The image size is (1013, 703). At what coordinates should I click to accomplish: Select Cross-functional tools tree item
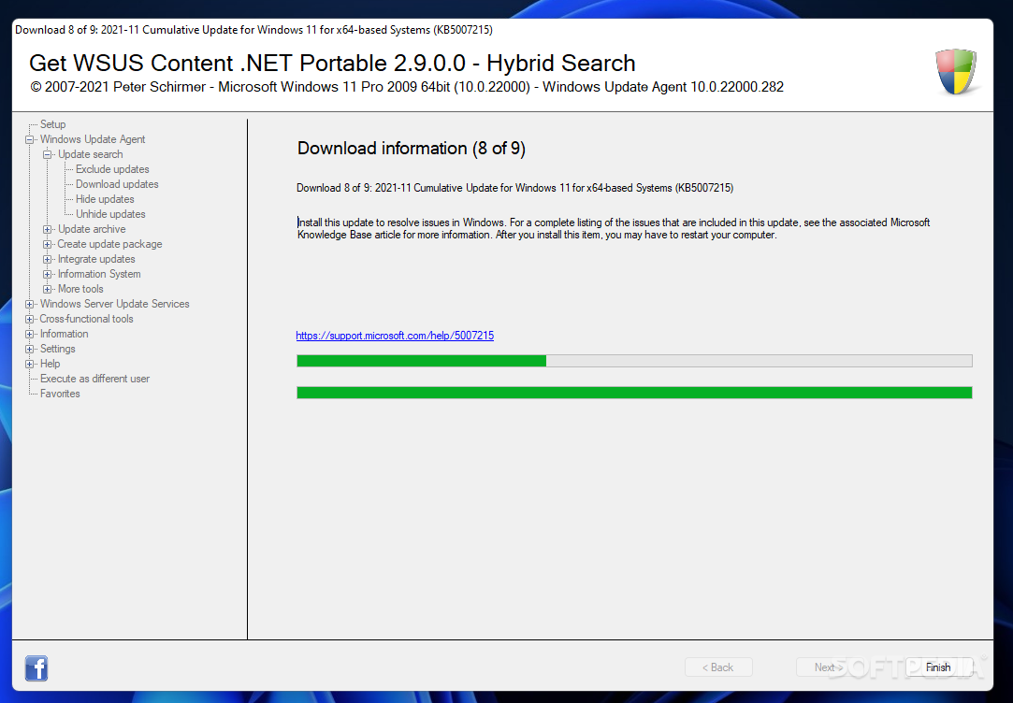[x=86, y=318]
